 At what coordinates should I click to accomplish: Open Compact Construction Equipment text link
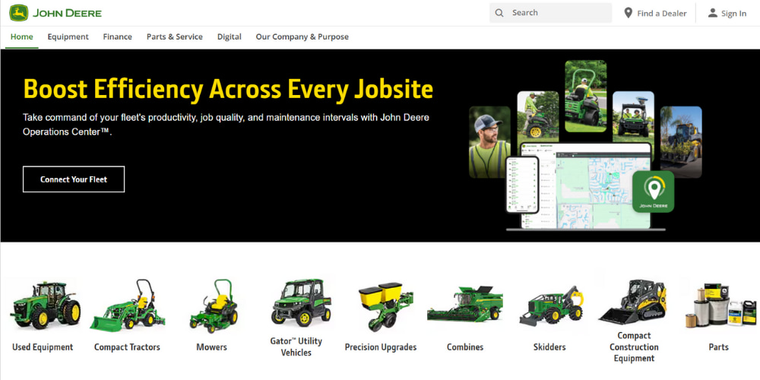pyautogui.click(x=634, y=347)
